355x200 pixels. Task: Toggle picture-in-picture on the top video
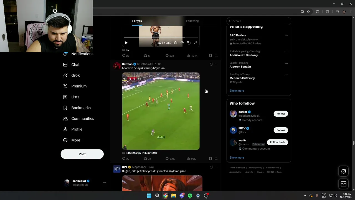189,43
